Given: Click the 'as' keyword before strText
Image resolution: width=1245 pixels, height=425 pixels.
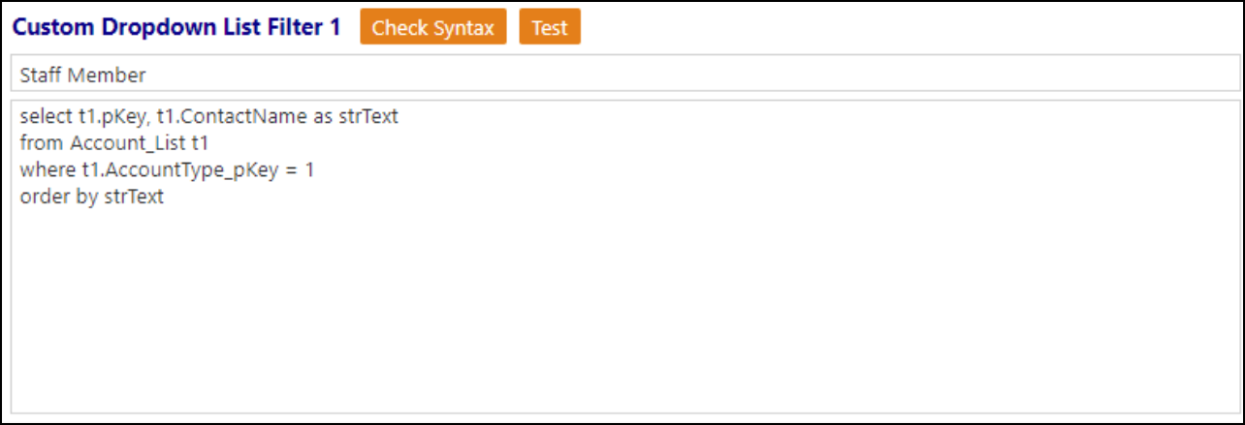Looking at the screenshot, I should tap(324, 118).
